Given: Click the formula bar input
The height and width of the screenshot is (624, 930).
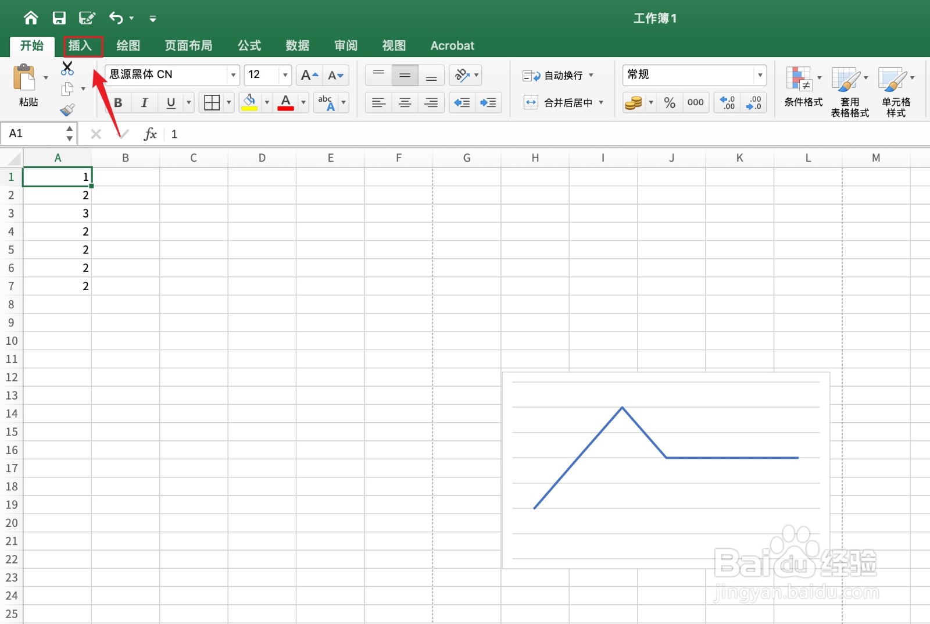Looking at the screenshot, I should pos(546,134).
